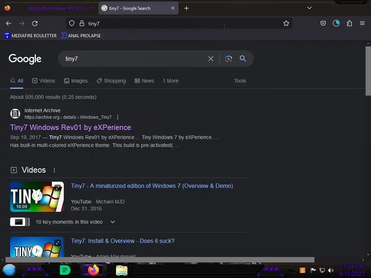Submit search with the magnifier icon
This screenshot has height=278, width=371.
(x=243, y=59)
